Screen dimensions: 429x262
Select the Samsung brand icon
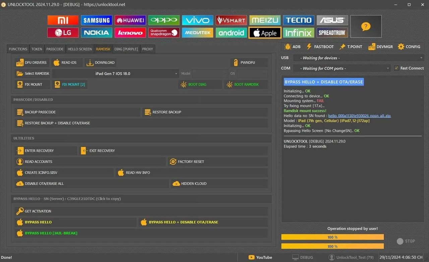[97, 20]
